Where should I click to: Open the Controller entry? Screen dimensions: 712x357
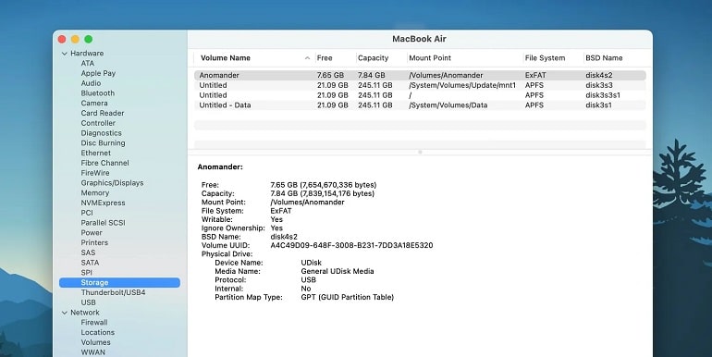[x=98, y=124]
